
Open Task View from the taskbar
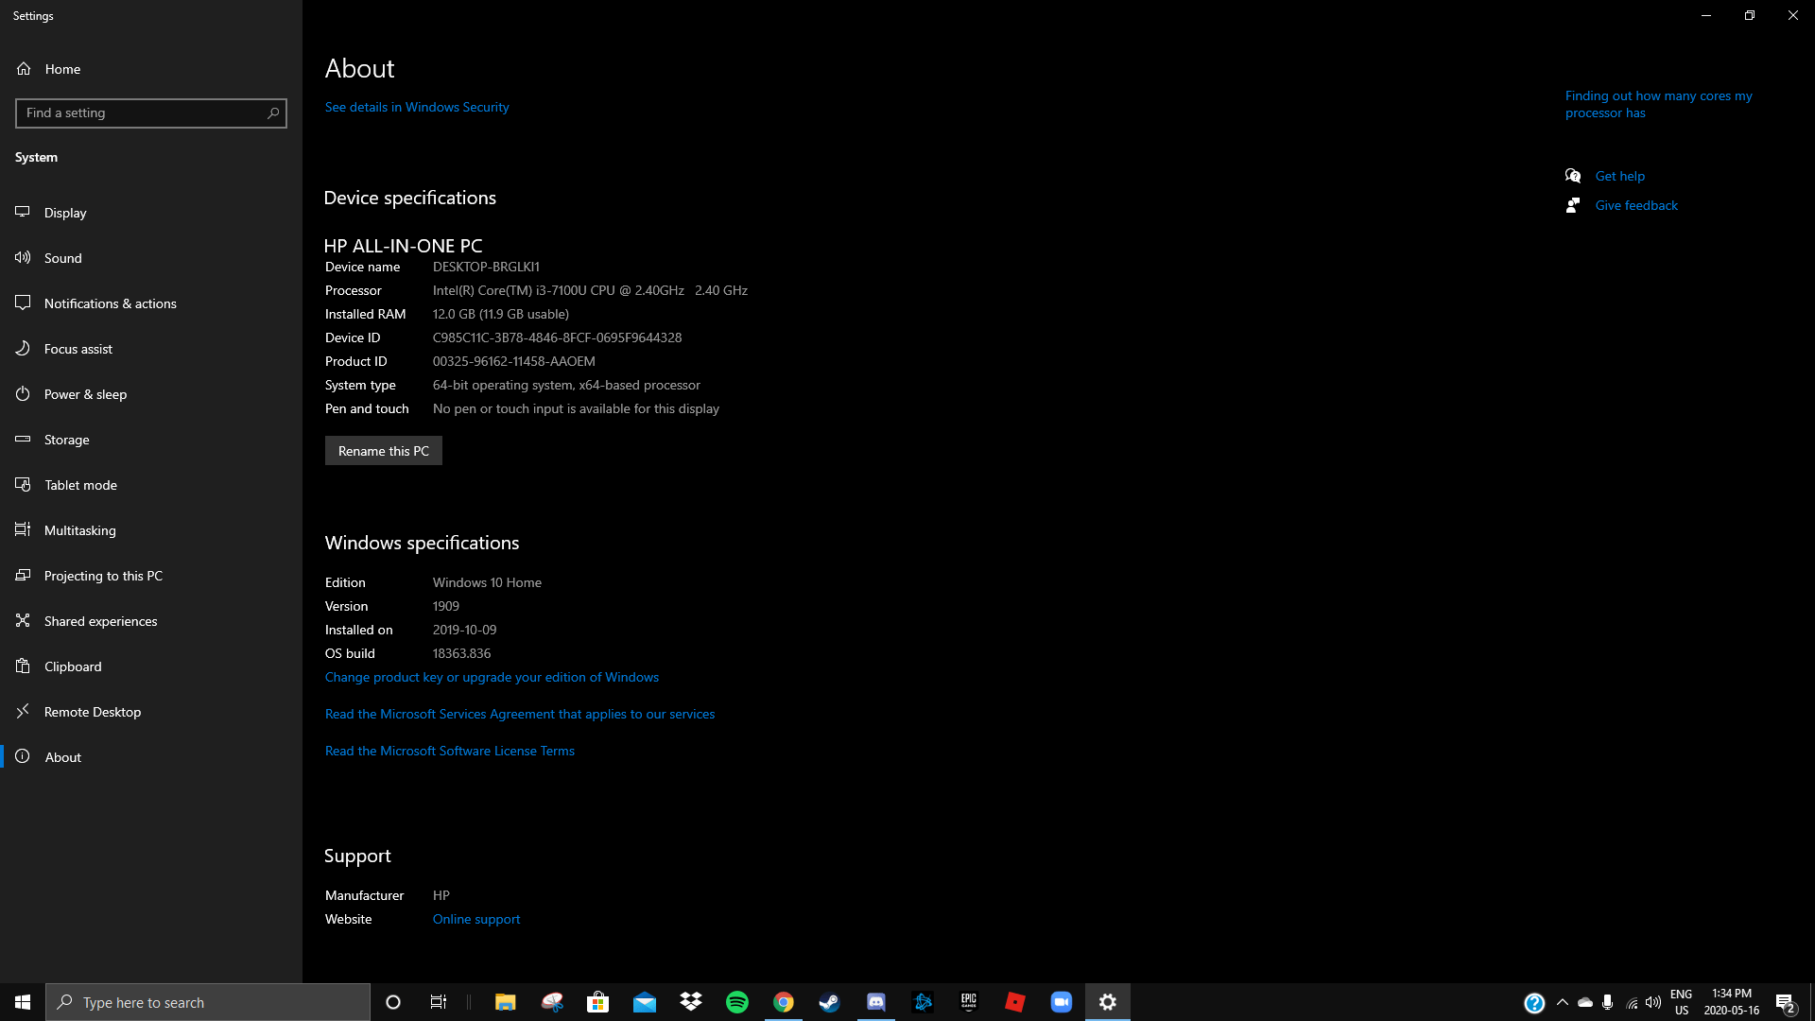[439, 1002]
